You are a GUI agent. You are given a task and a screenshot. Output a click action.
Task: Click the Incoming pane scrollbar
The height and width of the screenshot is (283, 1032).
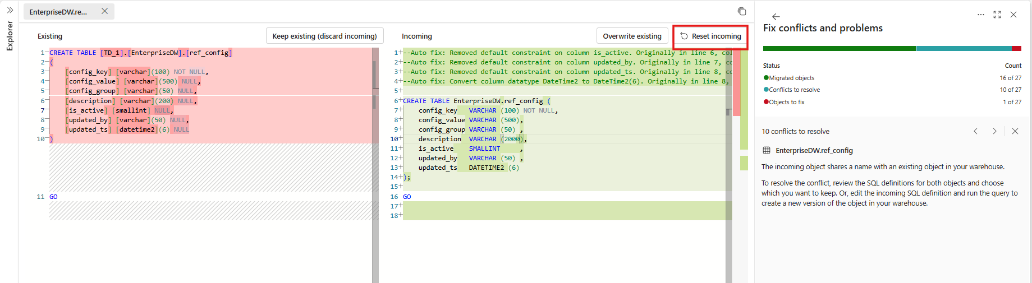click(729, 165)
